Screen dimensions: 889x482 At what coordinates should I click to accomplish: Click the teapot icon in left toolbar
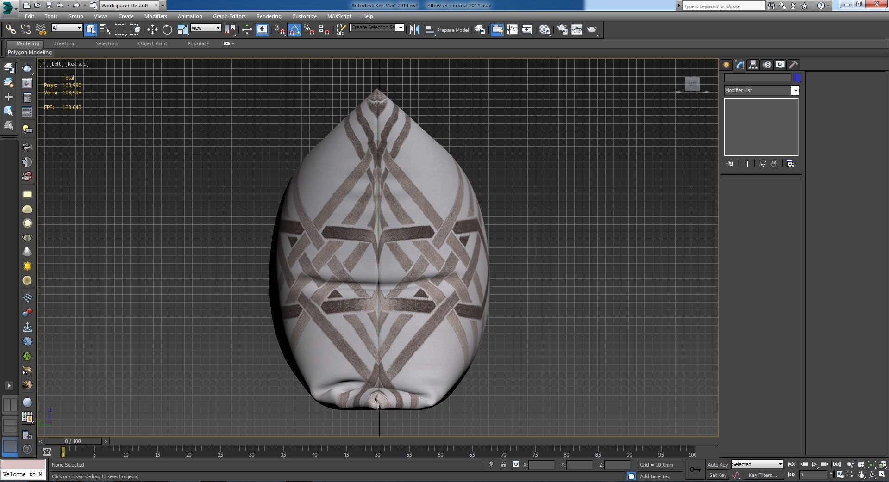click(27, 68)
